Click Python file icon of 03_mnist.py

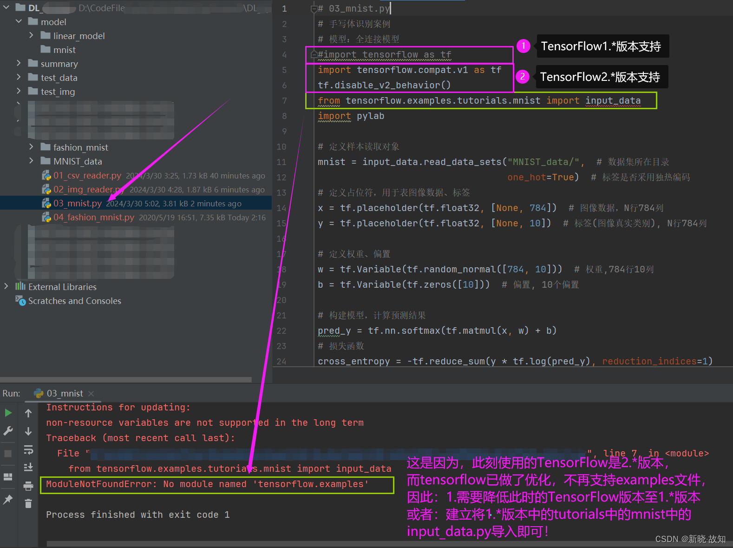pos(46,203)
